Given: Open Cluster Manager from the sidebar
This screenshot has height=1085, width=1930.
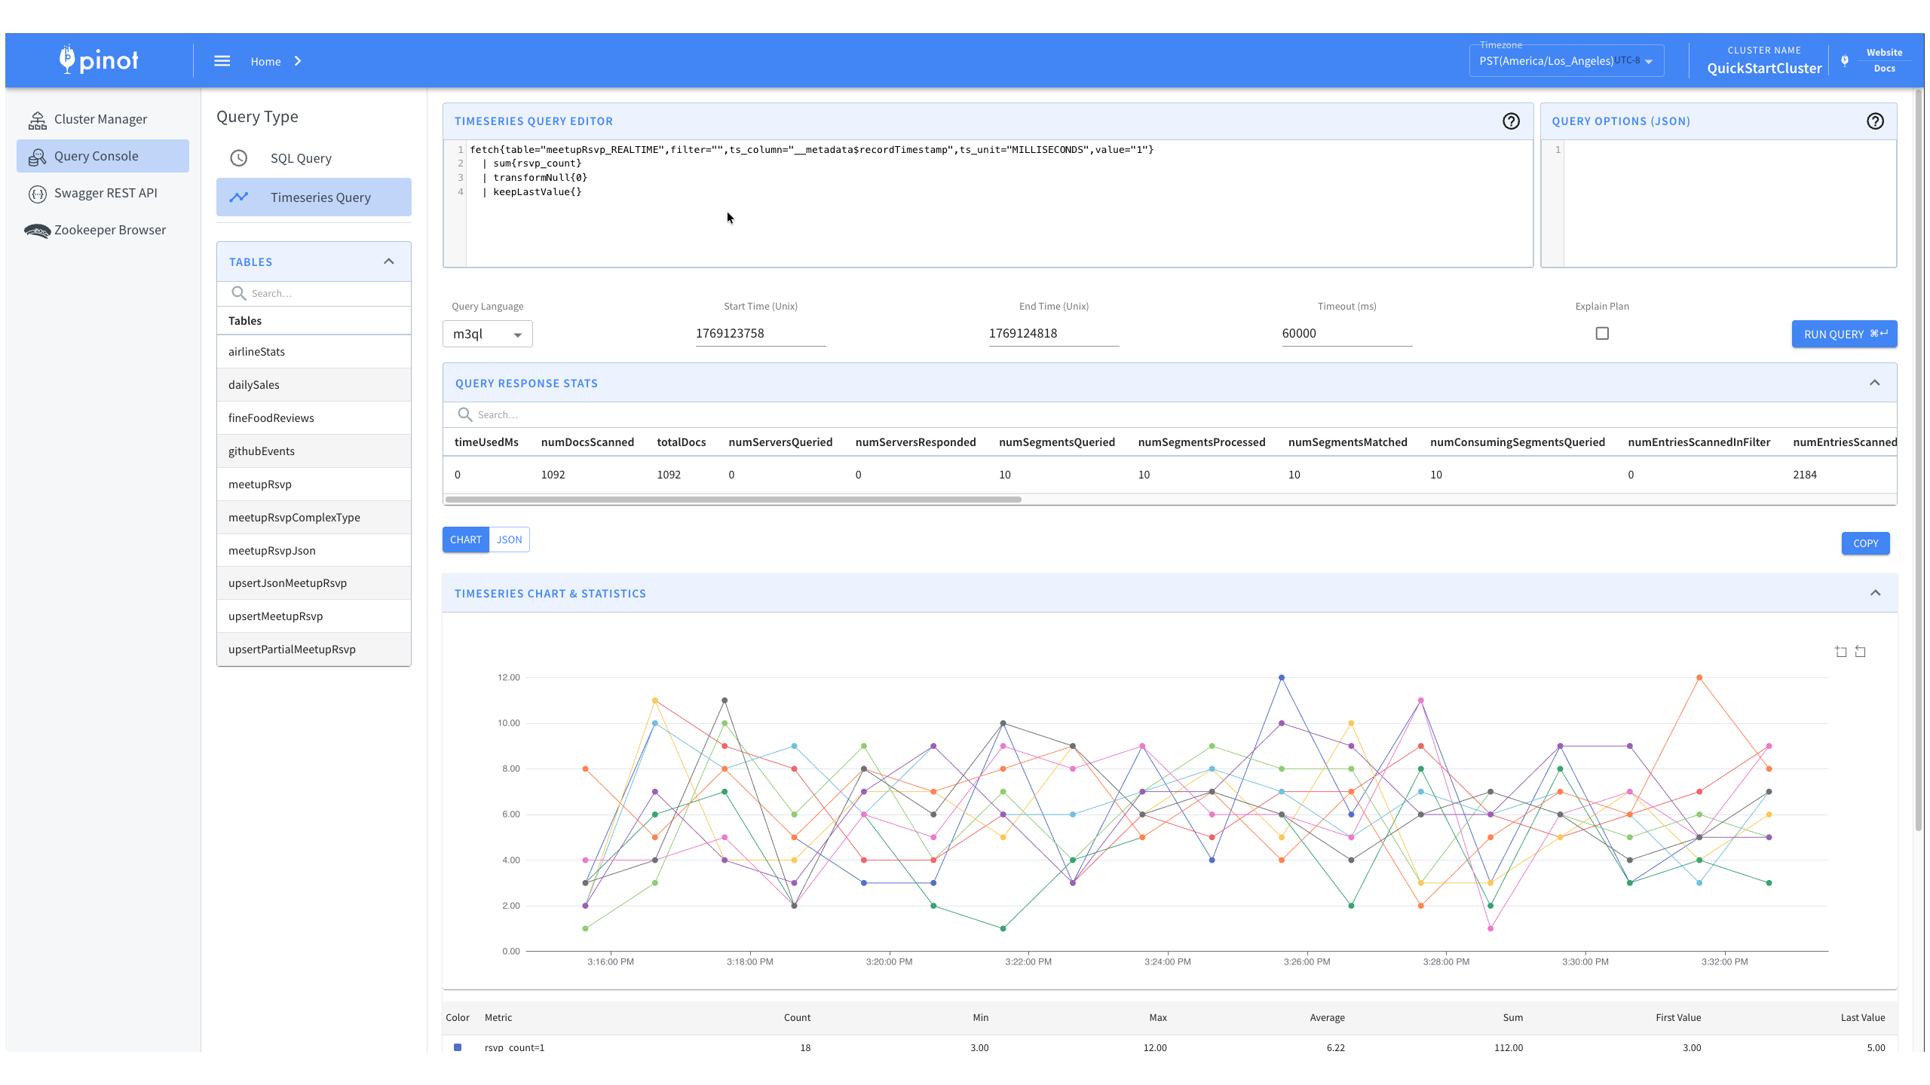Looking at the screenshot, I should 100,119.
